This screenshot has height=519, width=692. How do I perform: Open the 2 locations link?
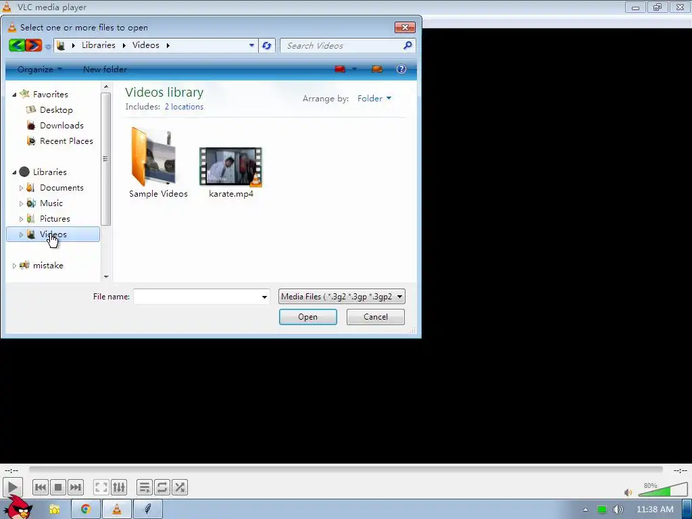184,107
